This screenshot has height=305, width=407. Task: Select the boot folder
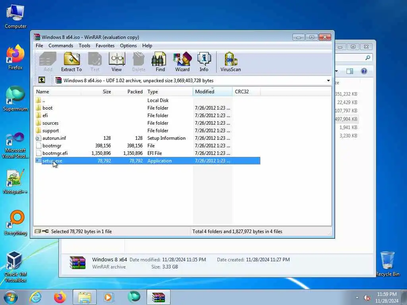147,108
